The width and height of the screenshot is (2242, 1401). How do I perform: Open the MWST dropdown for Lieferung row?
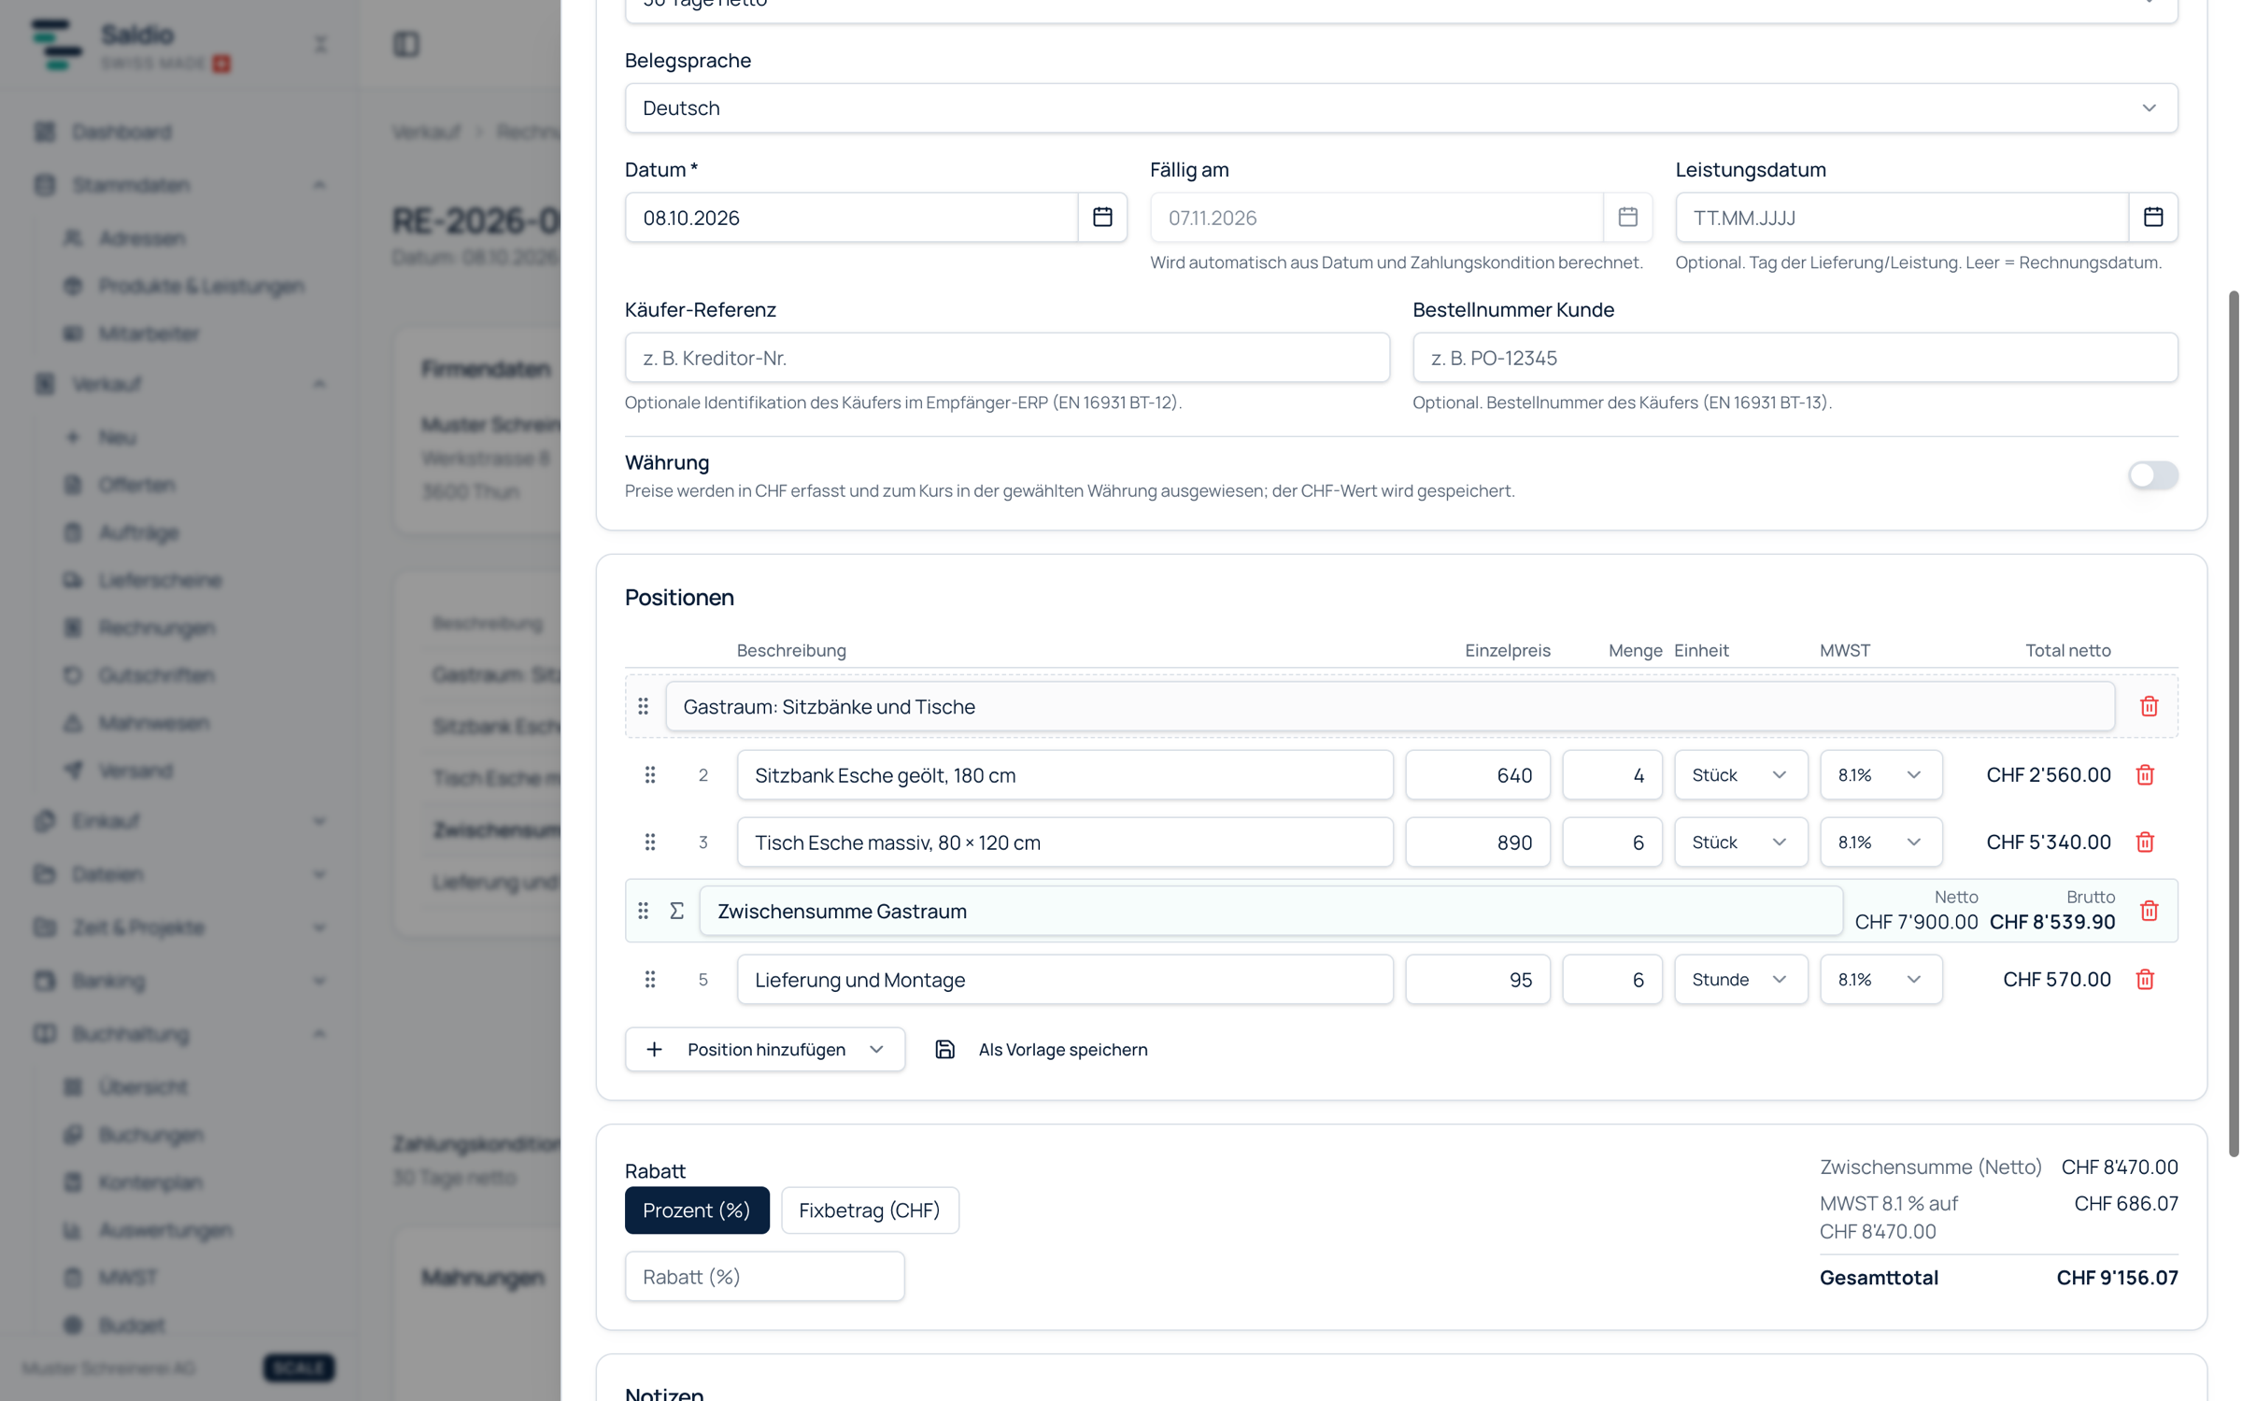(x=1880, y=980)
